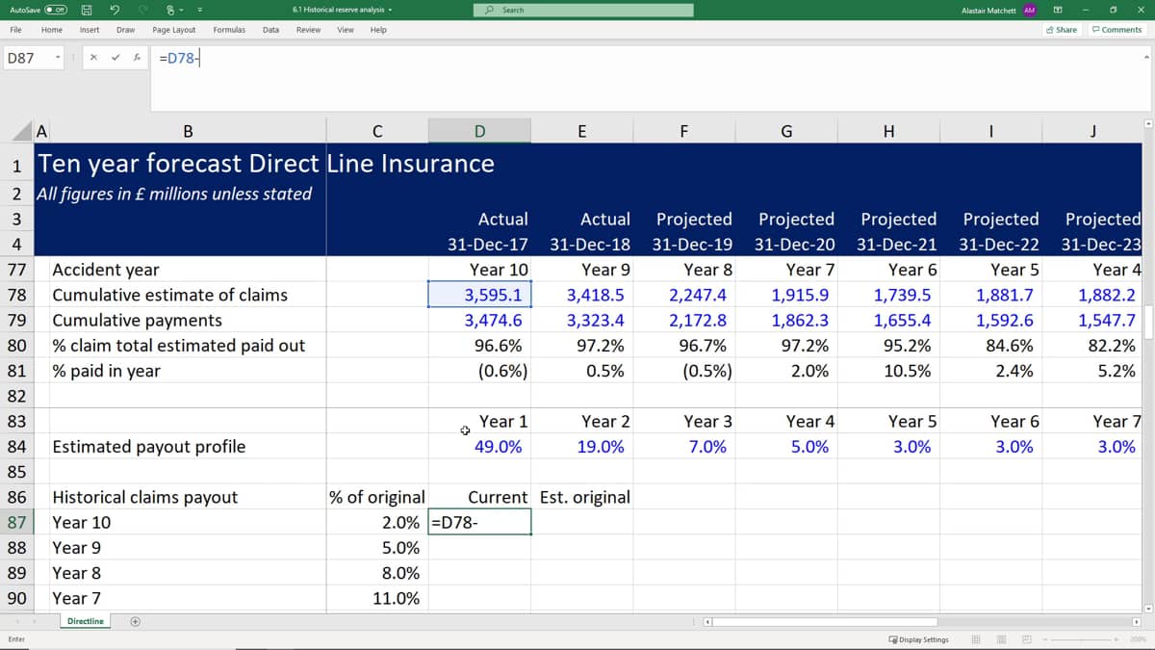Open the Page Layout tab
Image resolution: width=1155 pixels, height=650 pixels.
pos(174,30)
